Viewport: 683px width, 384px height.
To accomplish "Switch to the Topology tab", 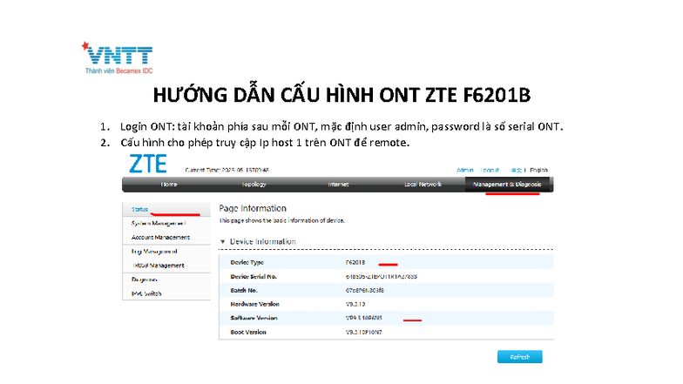I will [x=254, y=185].
